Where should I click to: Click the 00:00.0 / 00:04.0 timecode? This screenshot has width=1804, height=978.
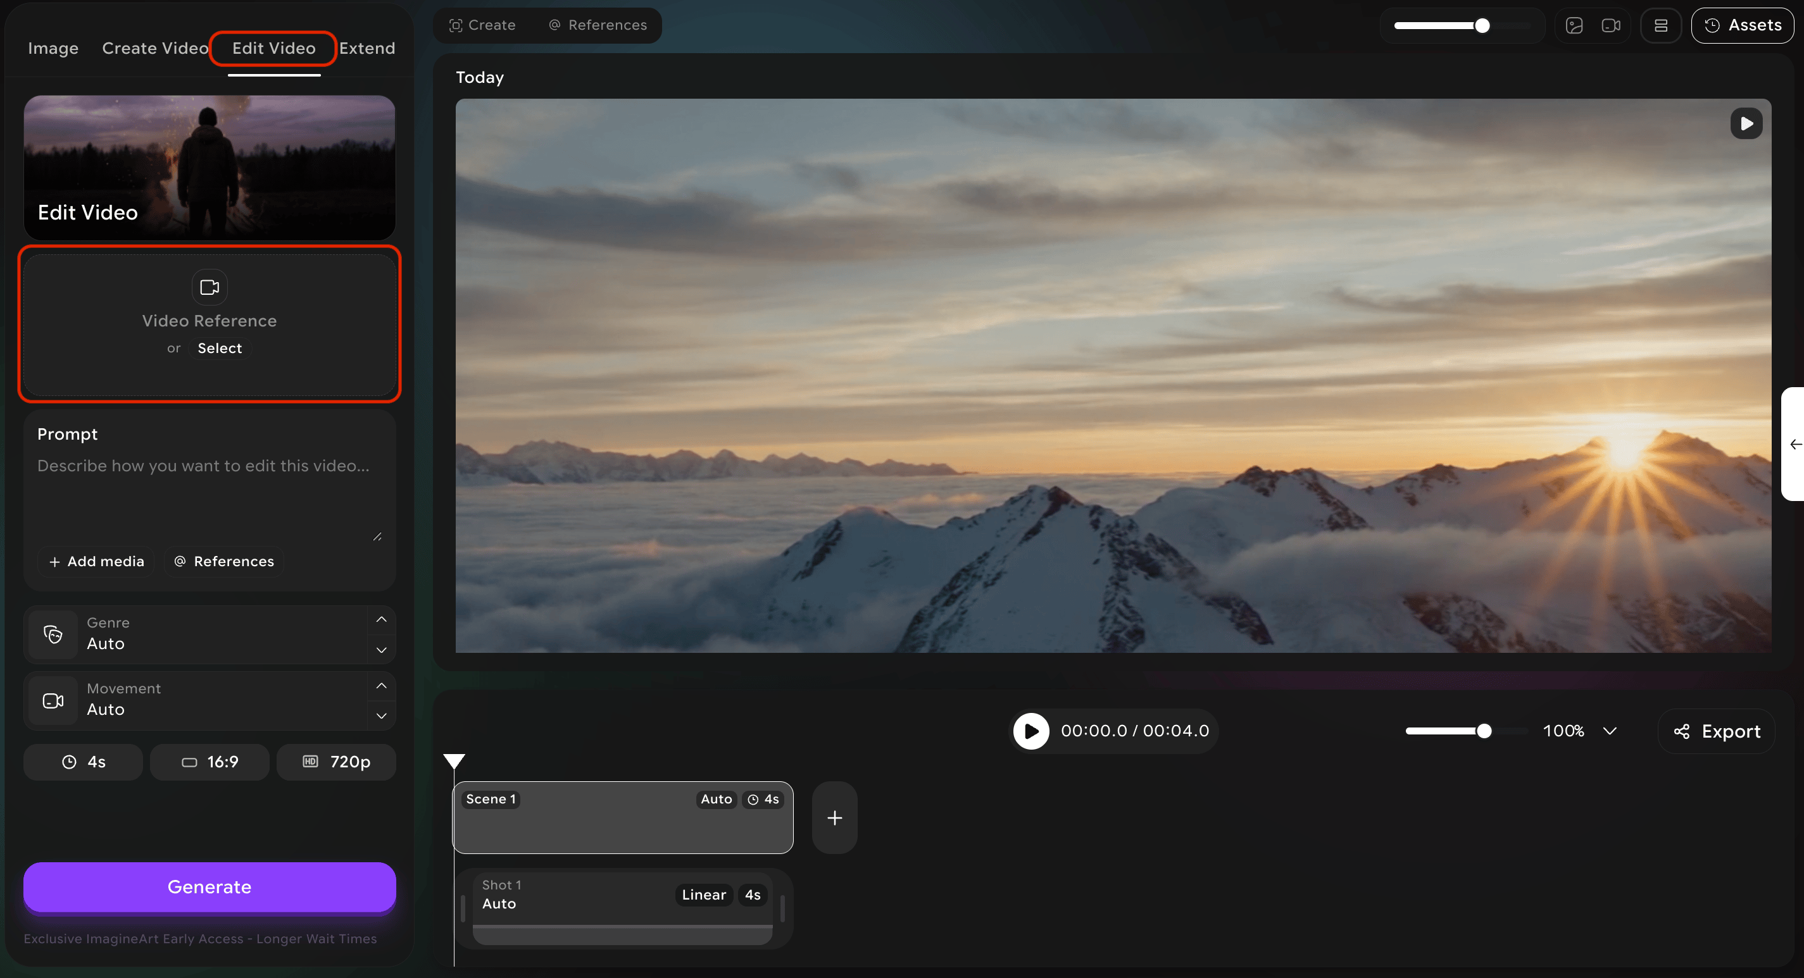1134,731
